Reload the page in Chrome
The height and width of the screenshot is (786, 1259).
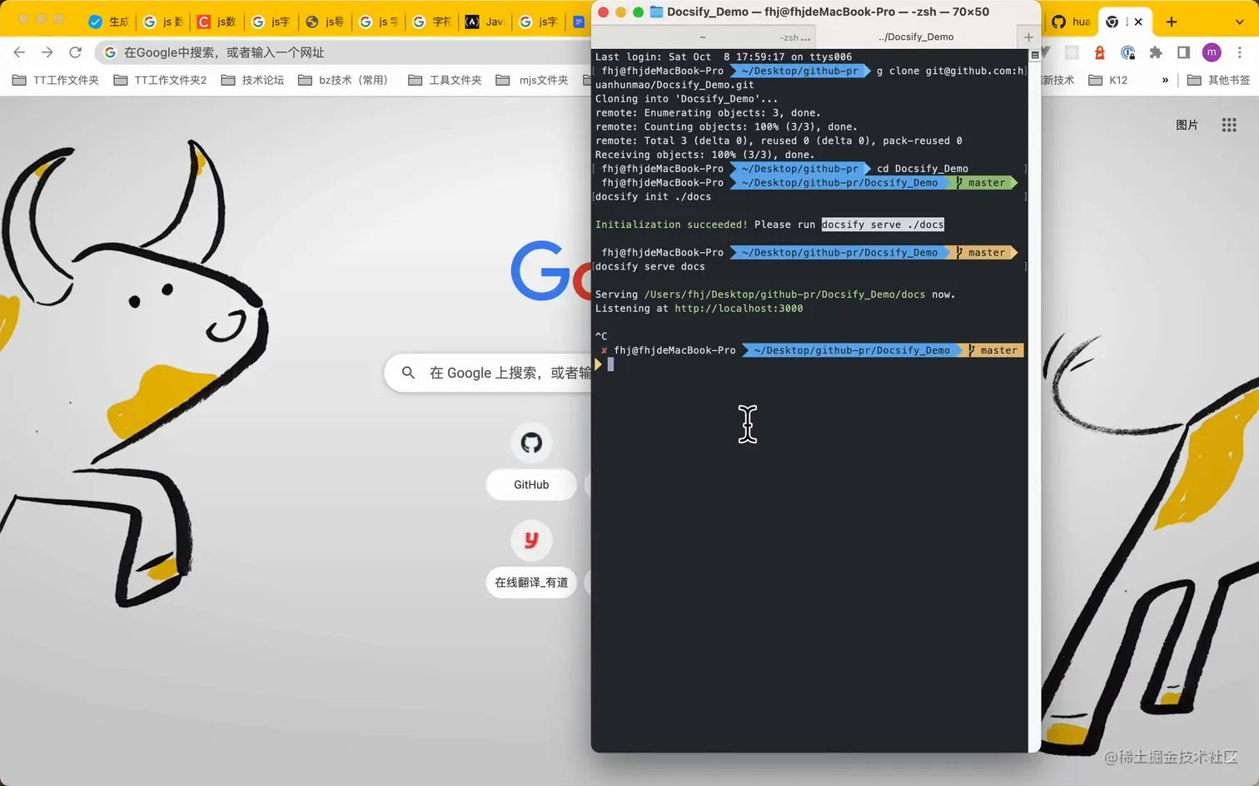pyautogui.click(x=76, y=52)
